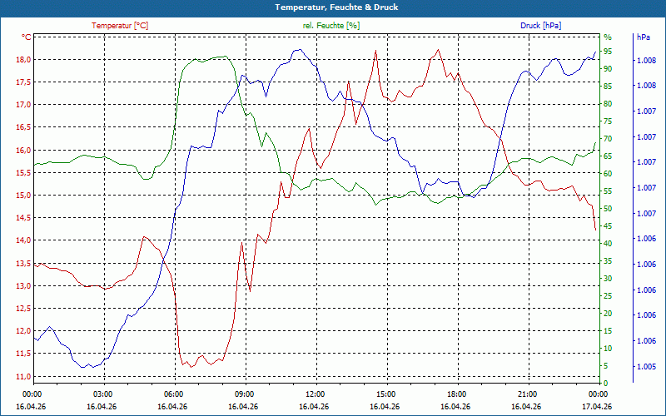Screen dimensions: 666x416
Task: Select the blue Druck [hPa] legend label
Action: pyautogui.click(x=540, y=26)
